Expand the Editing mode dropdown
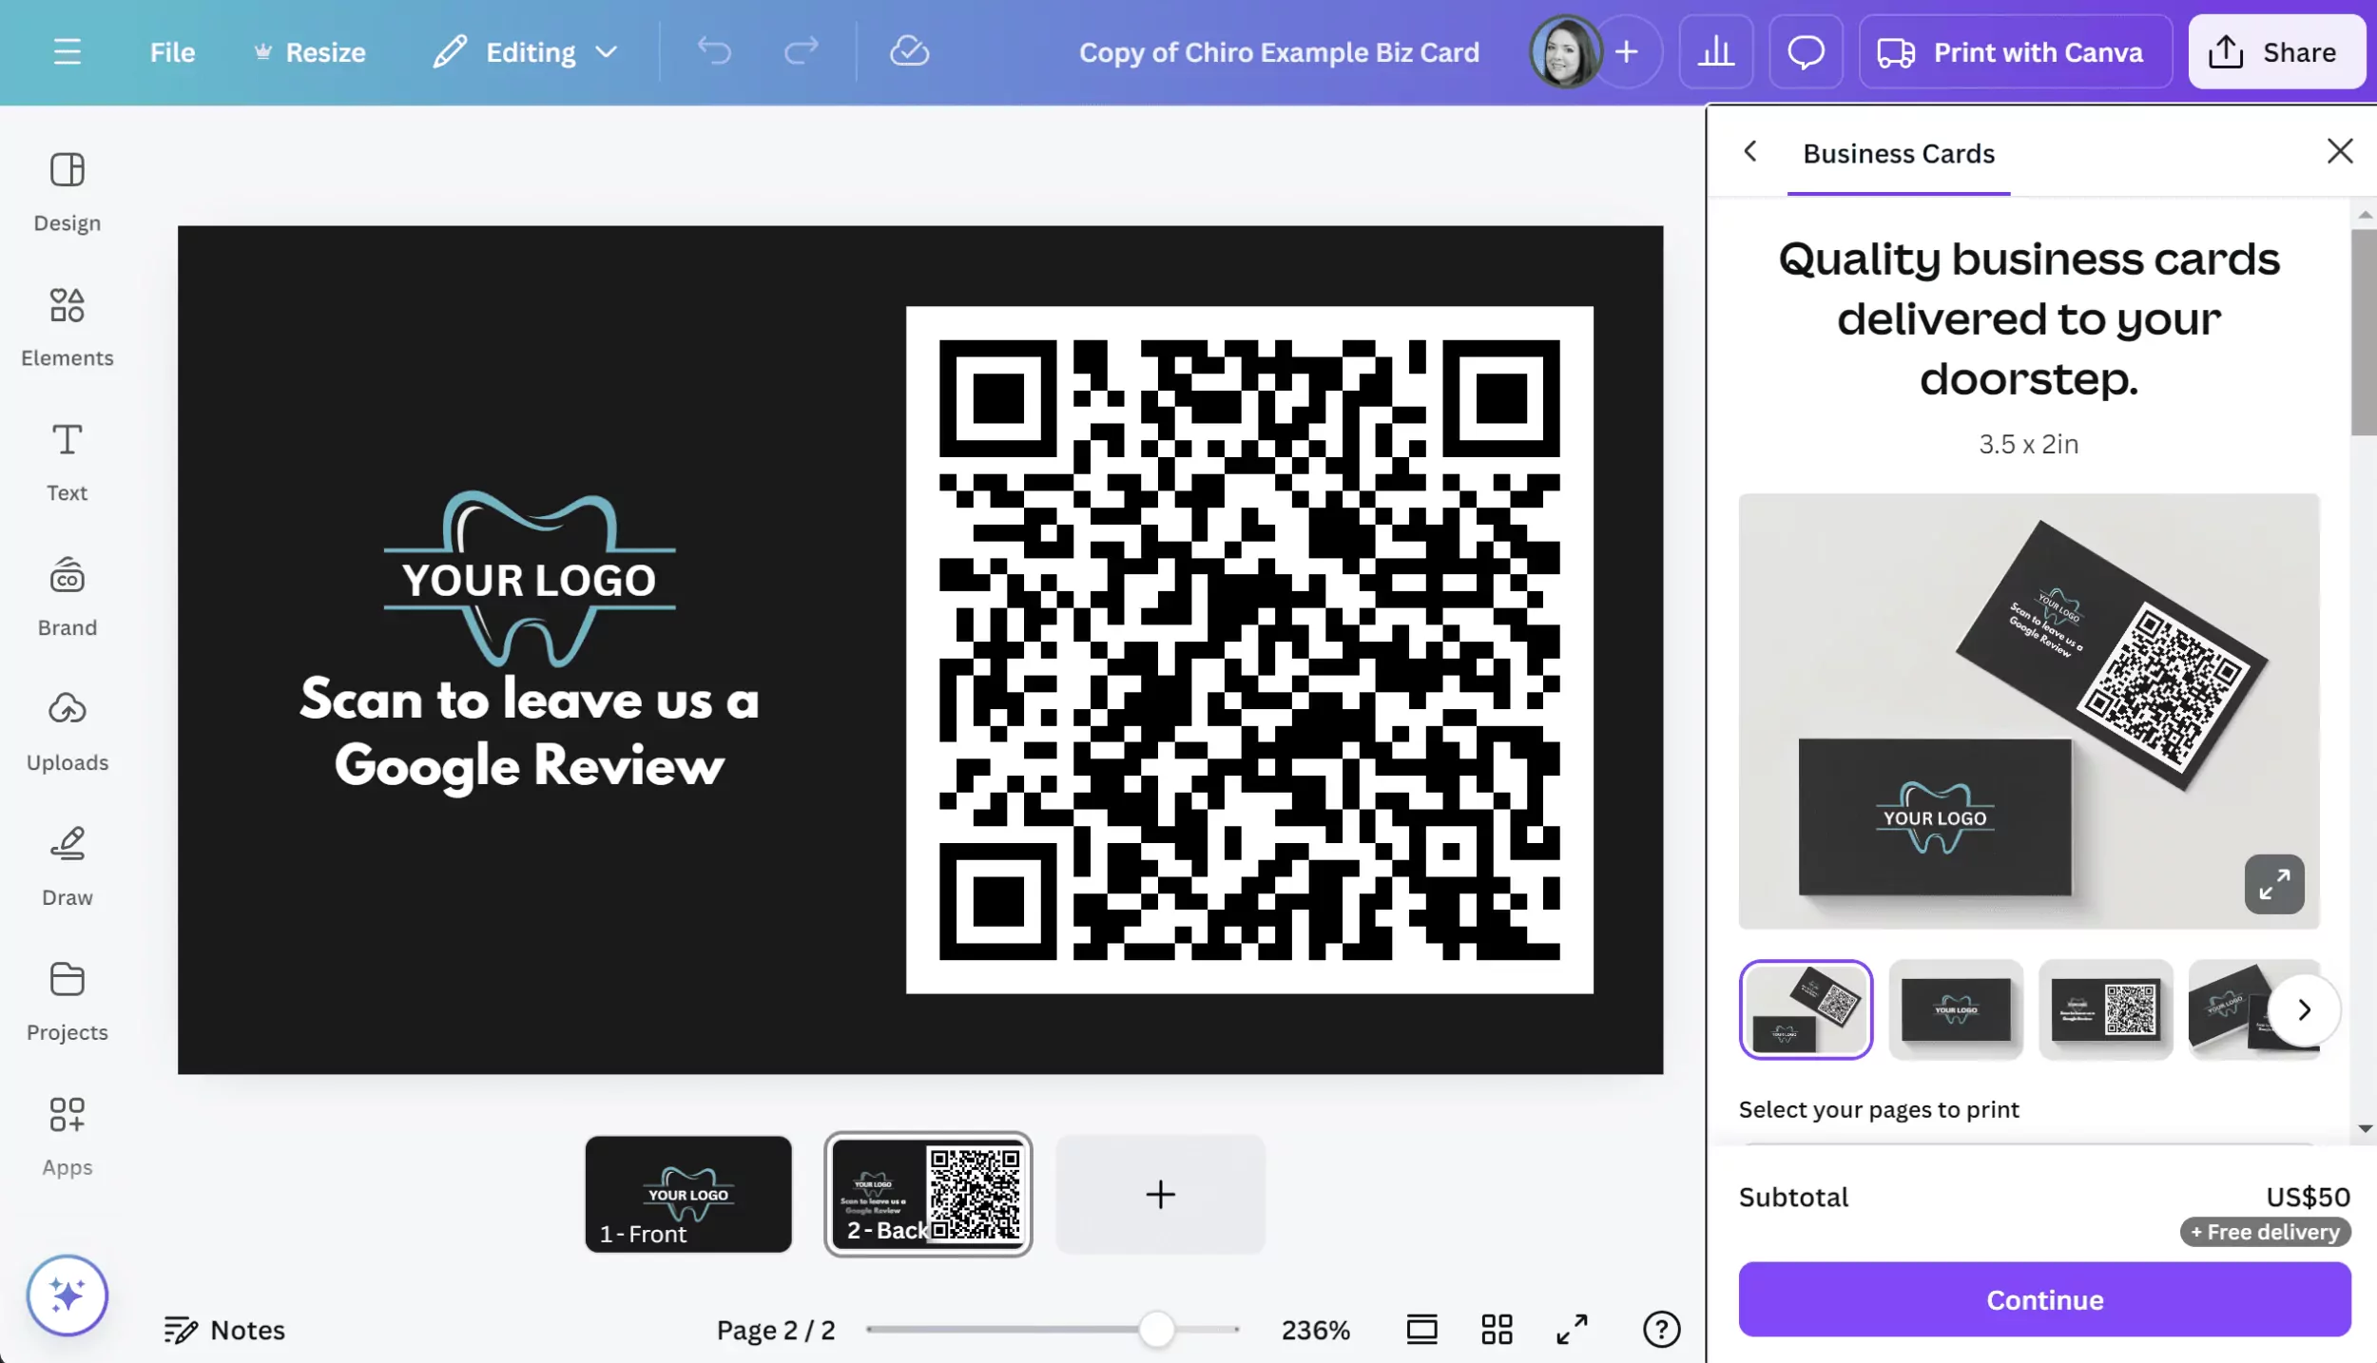The height and width of the screenshot is (1363, 2377). tap(526, 51)
